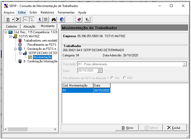Click the calculator icon of root node
The width and height of the screenshot is (191, 139).
[x=10, y=32]
